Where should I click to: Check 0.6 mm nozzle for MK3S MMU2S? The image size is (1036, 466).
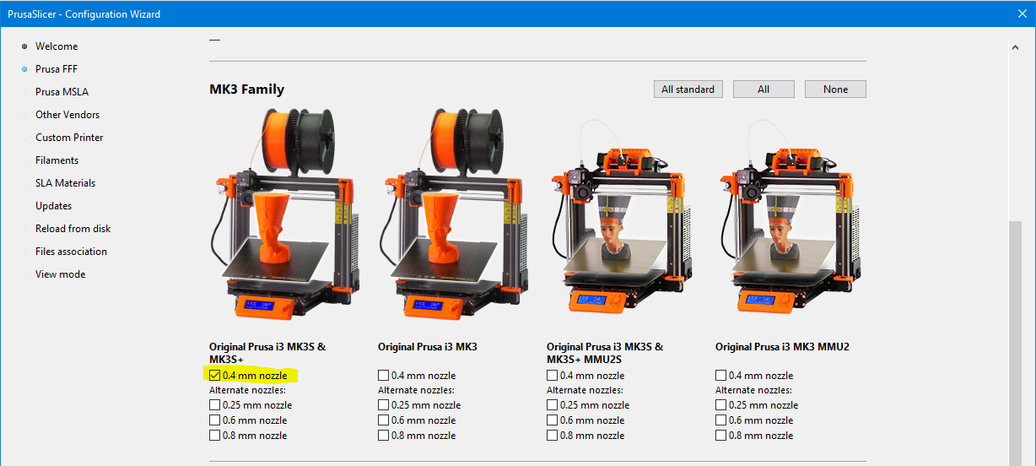(x=553, y=420)
